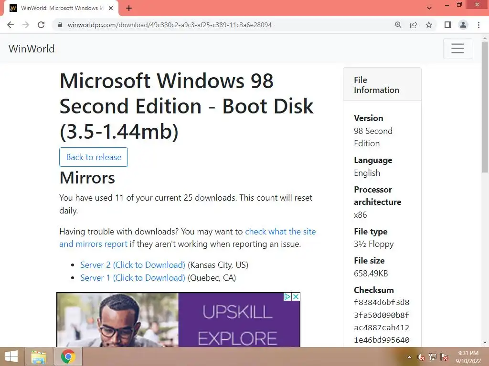Screen dimensions: 489x366
Task: Open the zoom magnifier icon in address bar
Action: [398, 25]
